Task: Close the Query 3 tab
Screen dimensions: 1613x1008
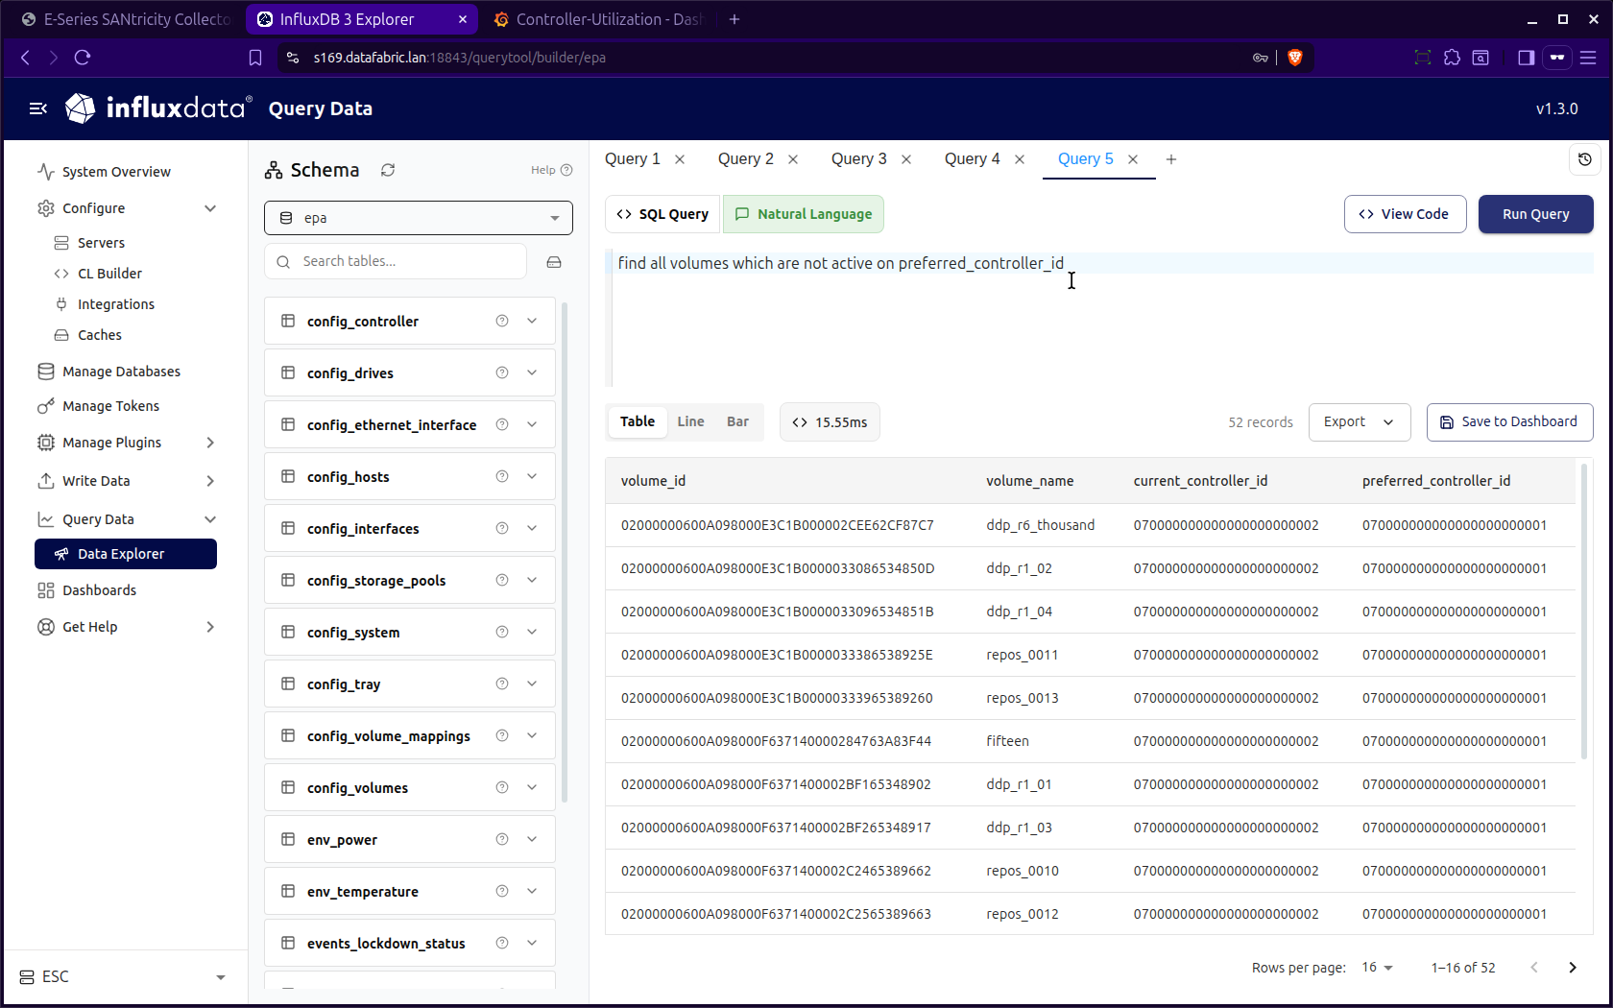Action: click(906, 159)
